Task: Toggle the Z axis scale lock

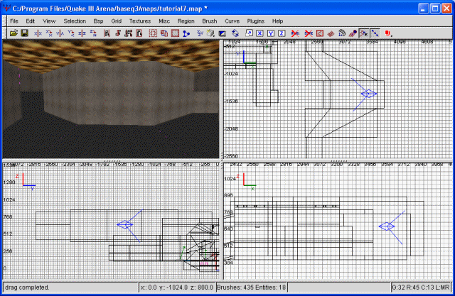Action: [282, 33]
